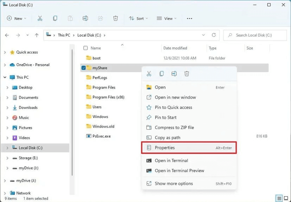Open the Sort dropdown menu
The width and height of the screenshot is (291, 202).
click(x=138, y=18)
